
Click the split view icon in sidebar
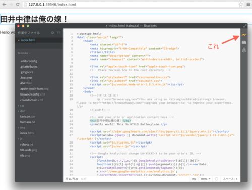(x=58, y=33)
